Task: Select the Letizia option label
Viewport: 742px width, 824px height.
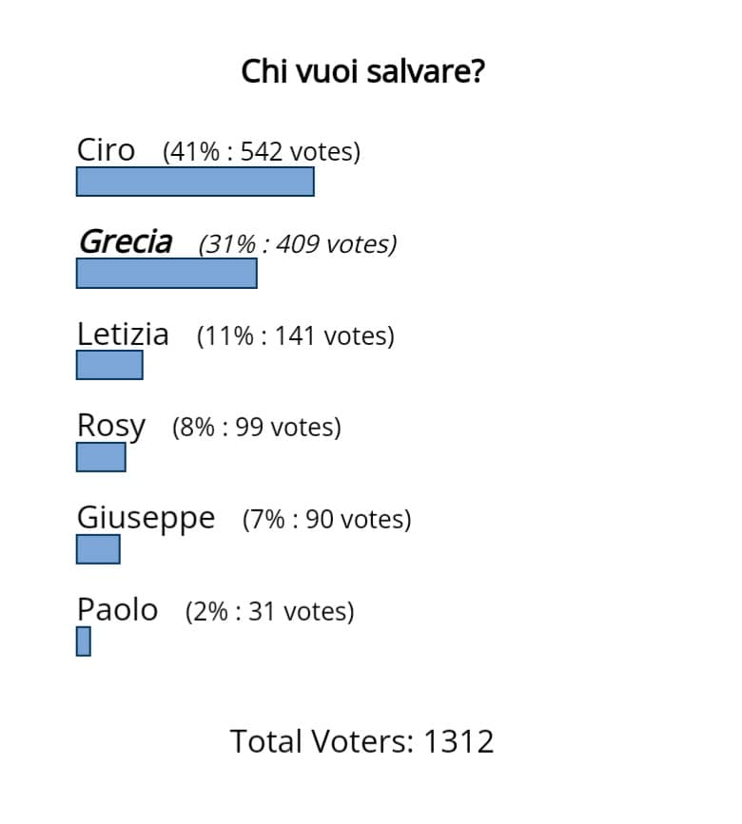Action: [x=123, y=335]
